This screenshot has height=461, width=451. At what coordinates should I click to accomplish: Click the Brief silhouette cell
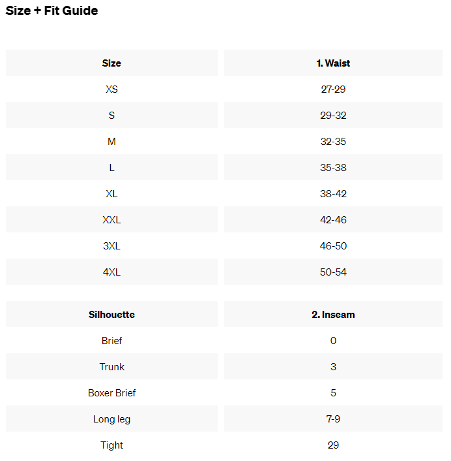111,341
